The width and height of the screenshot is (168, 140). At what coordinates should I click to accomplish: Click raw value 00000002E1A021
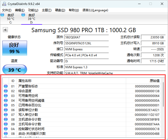coord(147,110)
